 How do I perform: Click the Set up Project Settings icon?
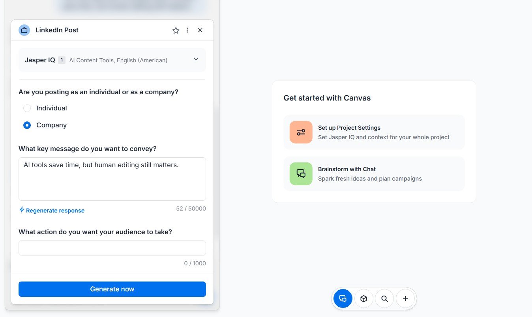301,132
